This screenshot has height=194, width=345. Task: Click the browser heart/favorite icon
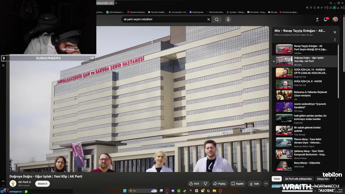pyautogui.click(x=325, y=8)
